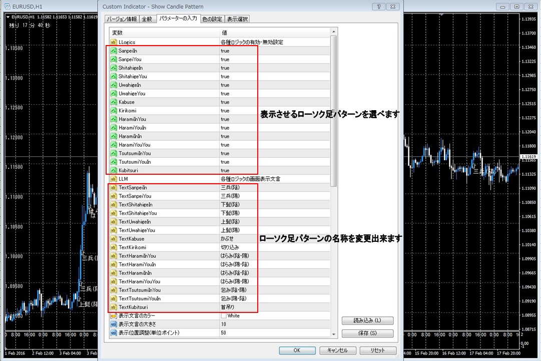The image size is (541, 361).
Task: Click the TextTsutsumiYouIn variable name
Action: tap(140, 298)
